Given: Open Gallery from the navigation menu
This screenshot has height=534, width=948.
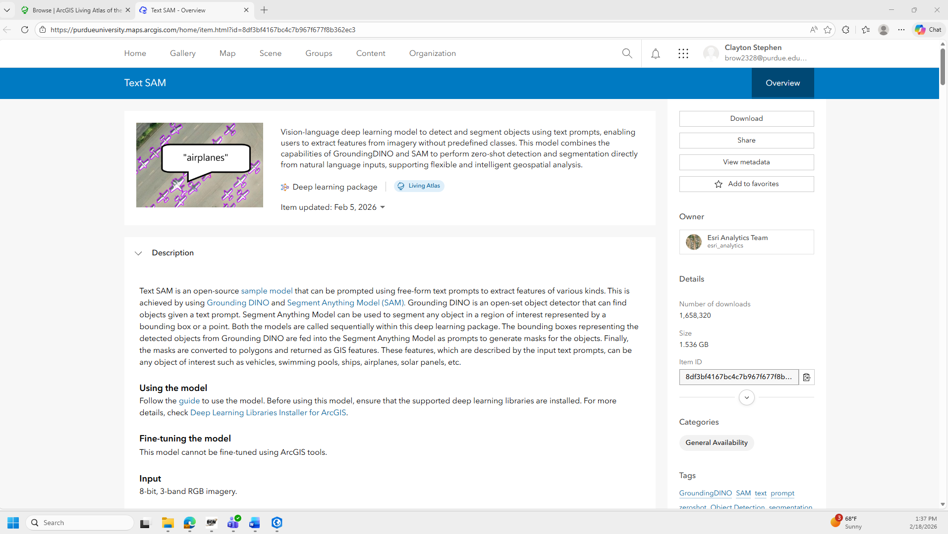Looking at the screenshot, I should (x=182, y=53).
